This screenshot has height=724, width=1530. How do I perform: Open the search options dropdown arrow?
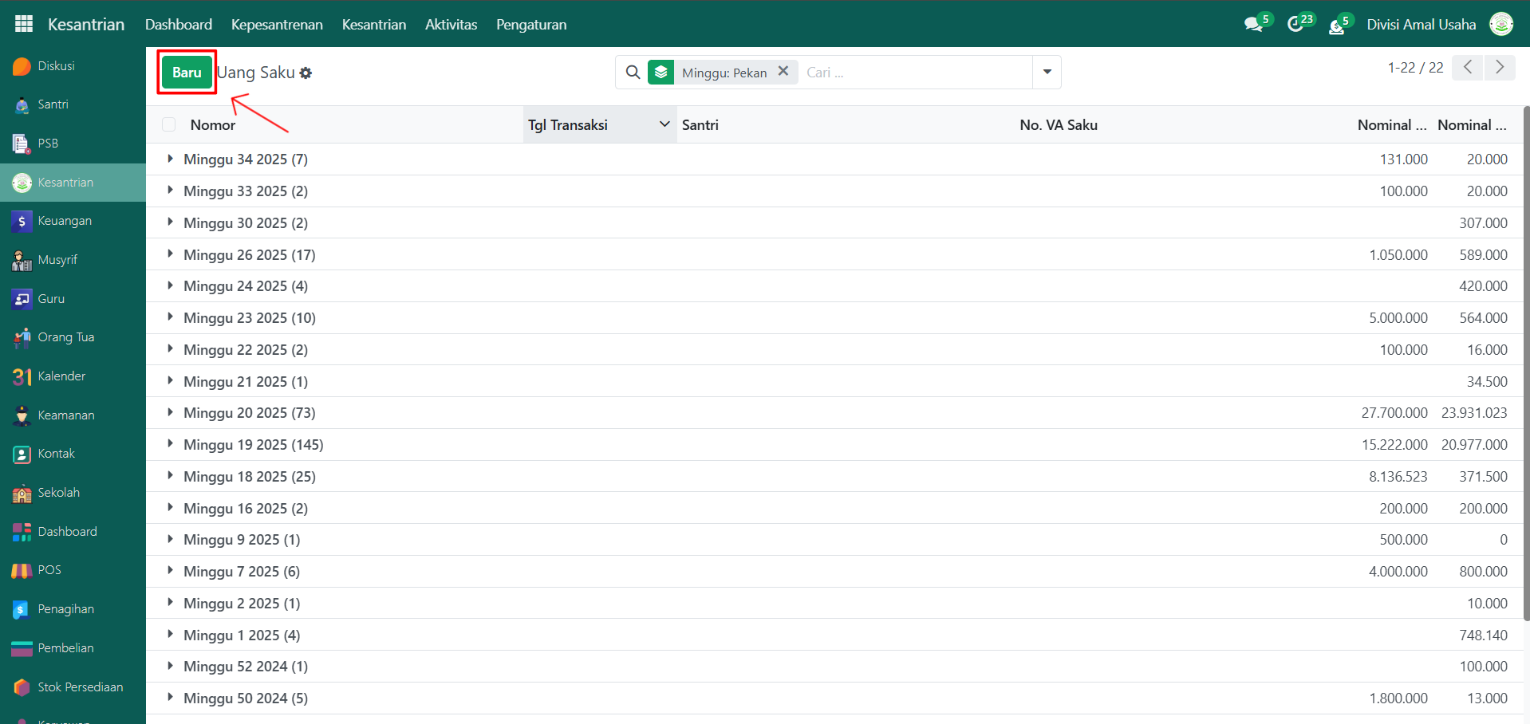tap(1047, 73)
